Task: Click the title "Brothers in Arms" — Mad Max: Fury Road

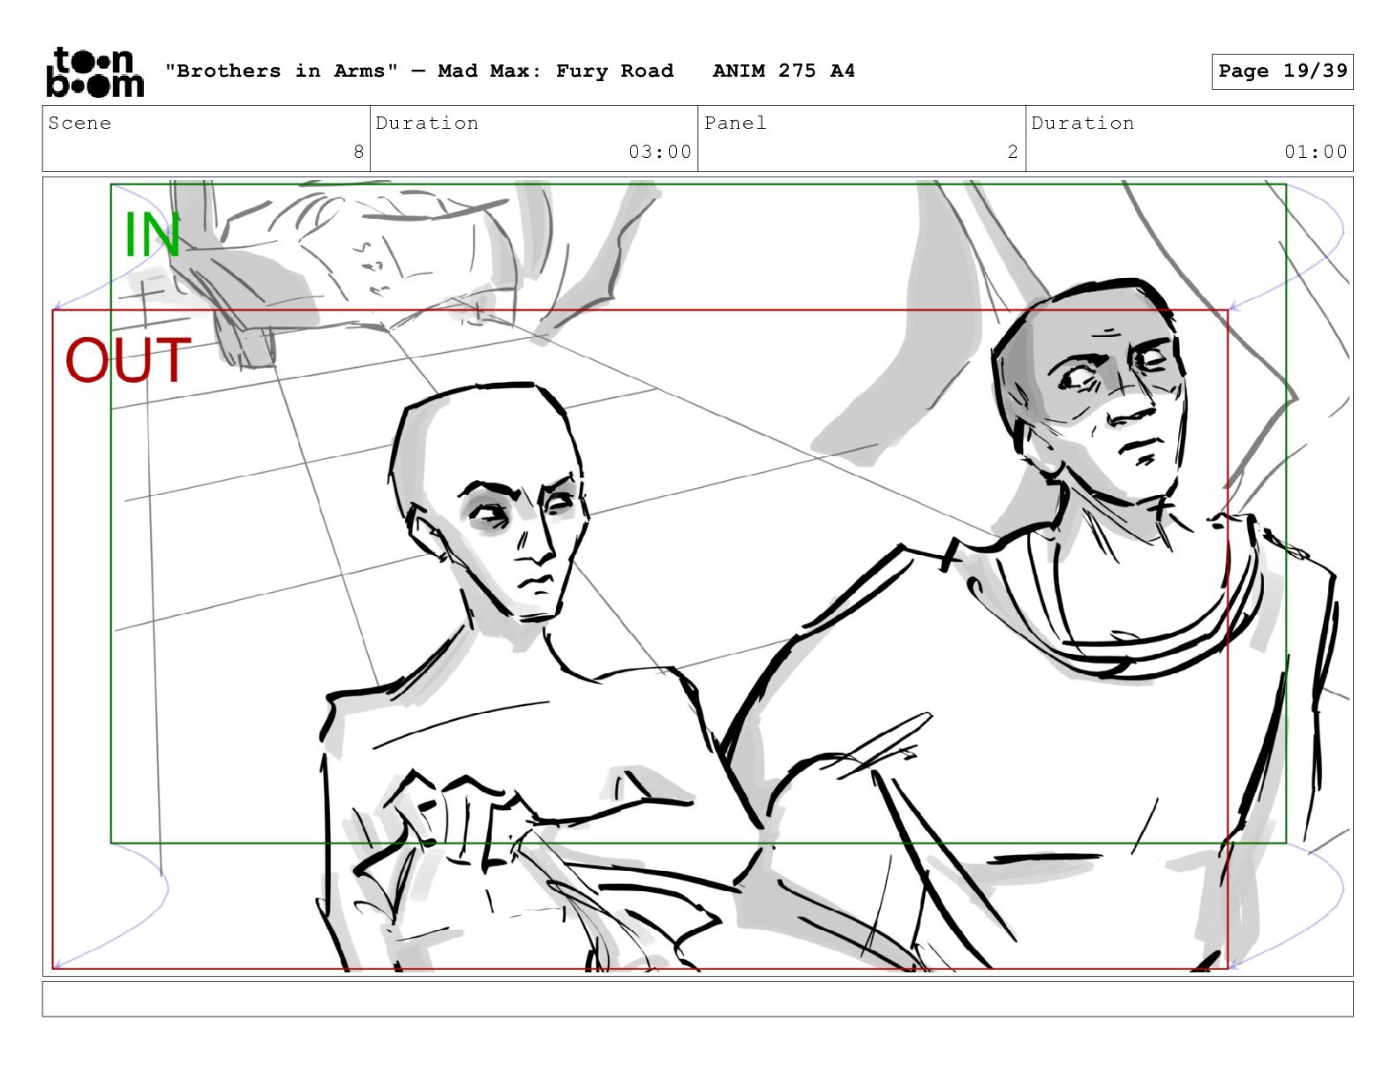Action: coord(419,71)
